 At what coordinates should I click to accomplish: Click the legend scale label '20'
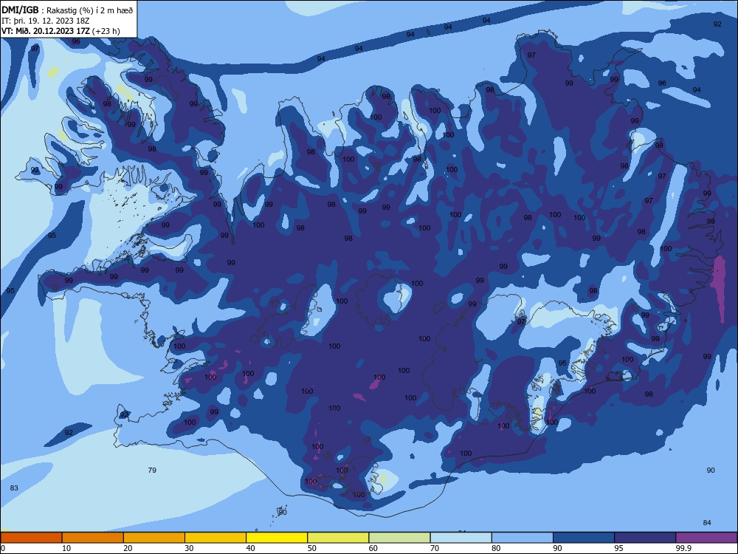pyautogui.click(x=128, y=548)
